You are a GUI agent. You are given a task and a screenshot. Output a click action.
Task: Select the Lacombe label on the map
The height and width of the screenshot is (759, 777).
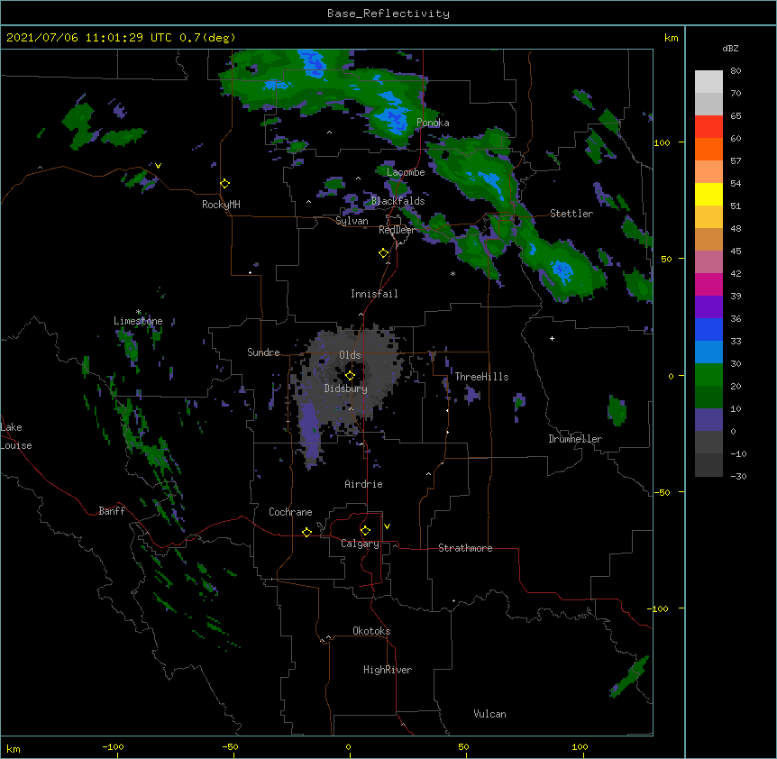pos(406,172)
